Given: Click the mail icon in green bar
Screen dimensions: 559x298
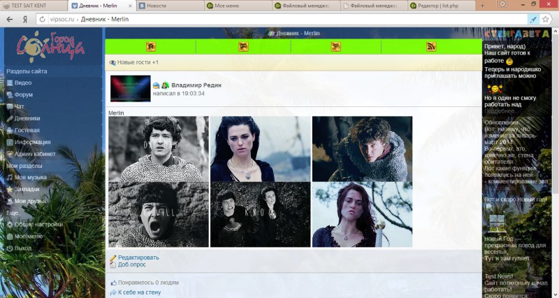Looking at the screenshot, I should pyautogui.click(x=243, y=46).
